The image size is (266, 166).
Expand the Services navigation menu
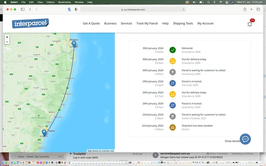click(126, 24)
